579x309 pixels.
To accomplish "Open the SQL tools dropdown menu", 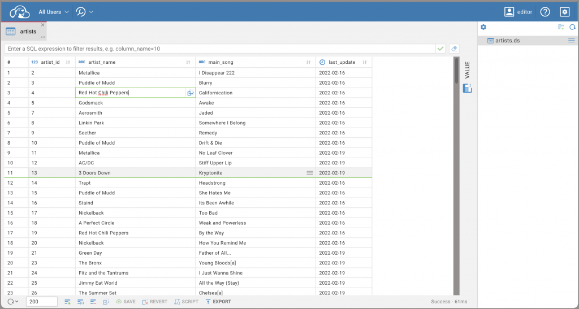I will tap(85, 12).
